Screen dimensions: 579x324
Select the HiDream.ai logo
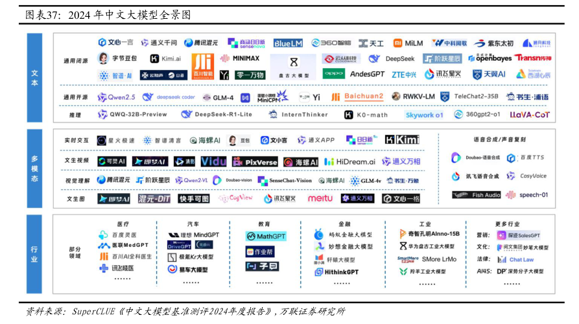pyautogui.click(x=349, y=161)
